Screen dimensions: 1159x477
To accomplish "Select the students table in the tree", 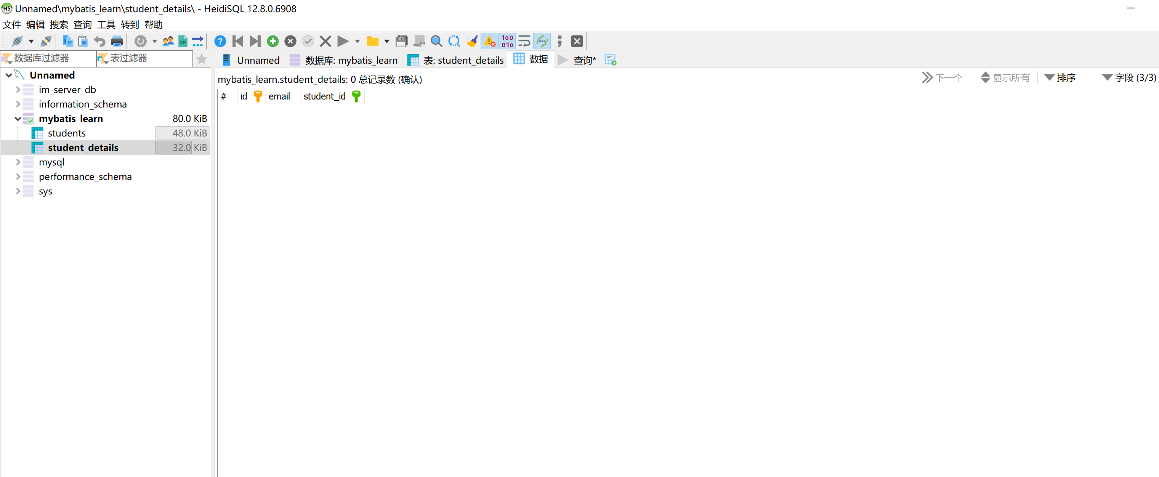I will point(67,133).
